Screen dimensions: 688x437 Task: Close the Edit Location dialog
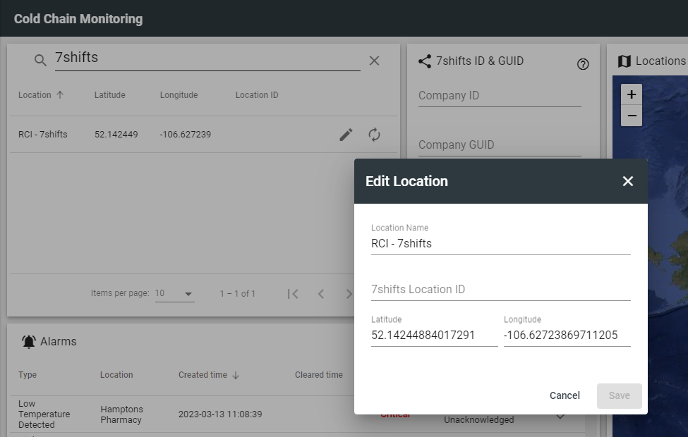coord(628,181)
